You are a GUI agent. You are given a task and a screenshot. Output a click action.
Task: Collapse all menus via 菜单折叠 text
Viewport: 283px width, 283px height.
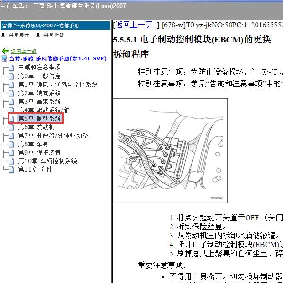click(x=54, y=35)
